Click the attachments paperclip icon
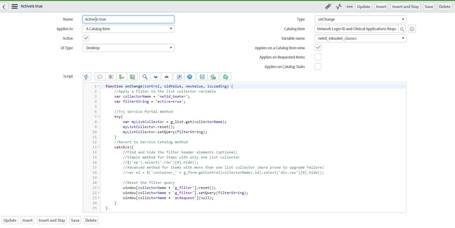 click(328, 7)
